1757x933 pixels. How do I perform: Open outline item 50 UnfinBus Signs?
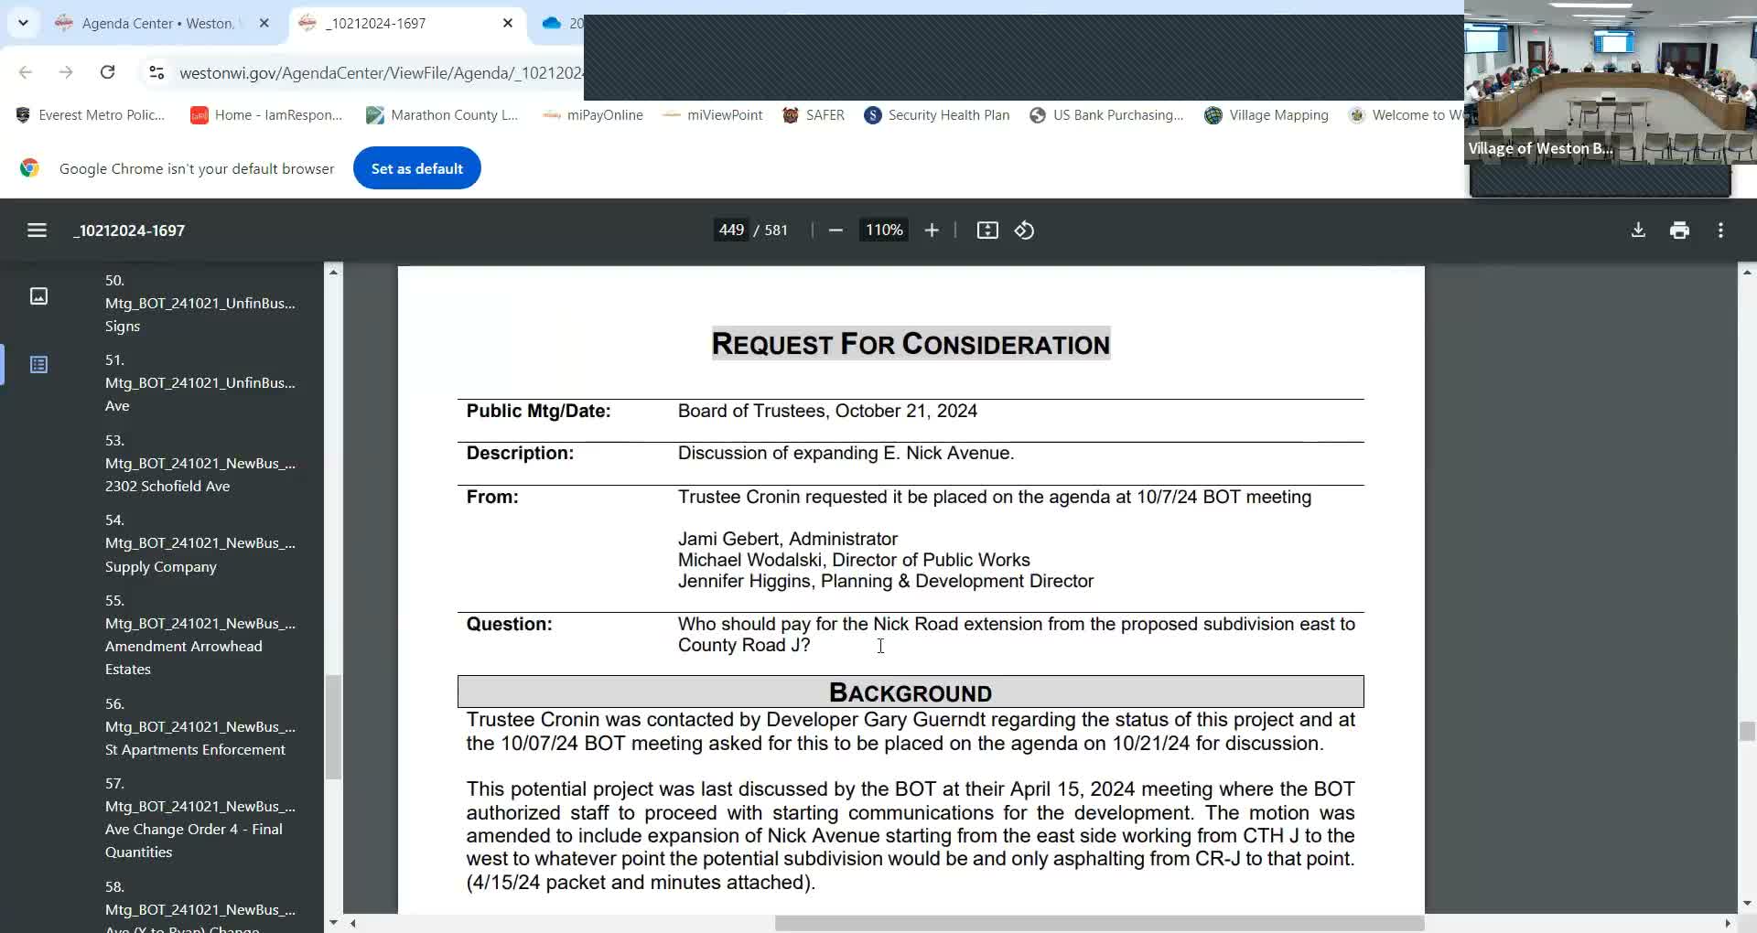pos(200,303)
